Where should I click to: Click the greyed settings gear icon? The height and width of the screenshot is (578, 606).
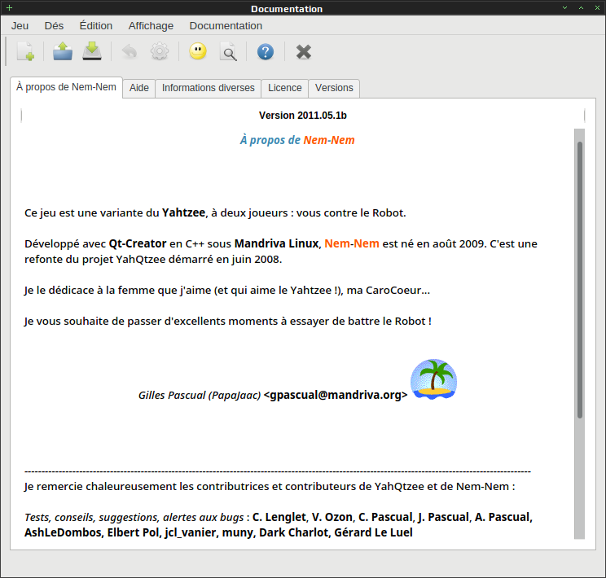tap(160, 52)
